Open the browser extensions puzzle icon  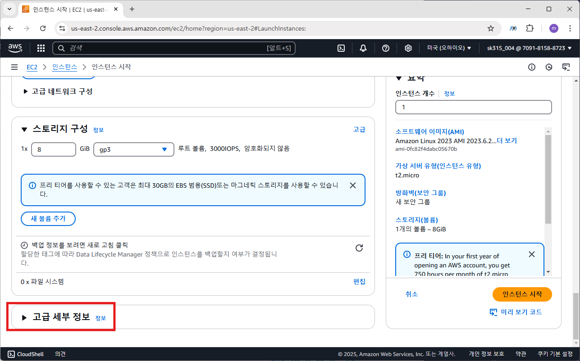(530, 28)
